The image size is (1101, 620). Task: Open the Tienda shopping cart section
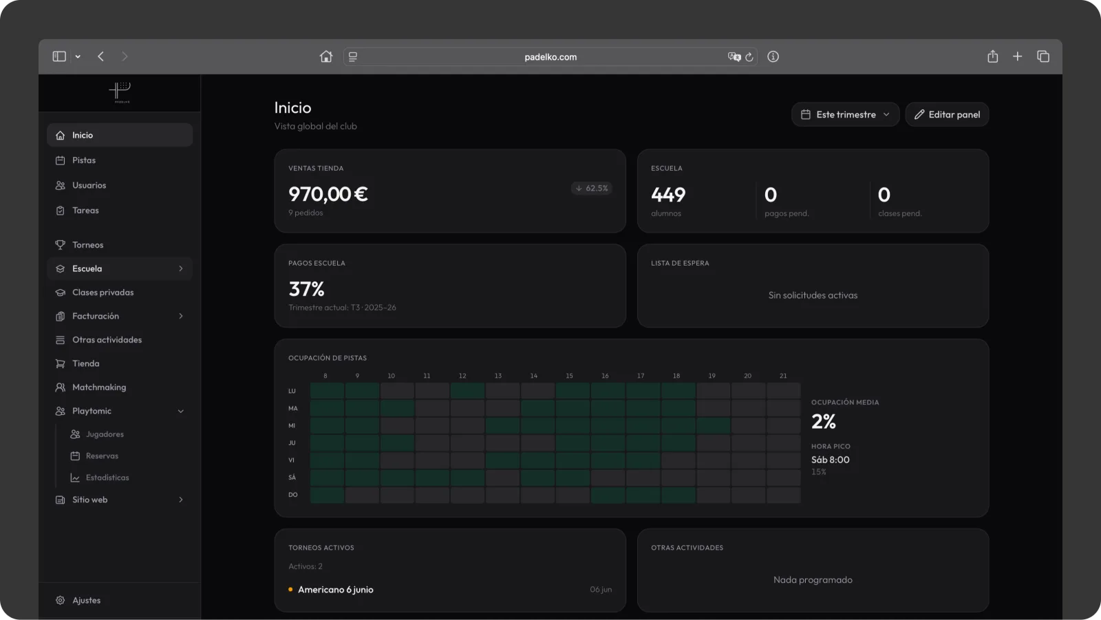click(119, 363)
